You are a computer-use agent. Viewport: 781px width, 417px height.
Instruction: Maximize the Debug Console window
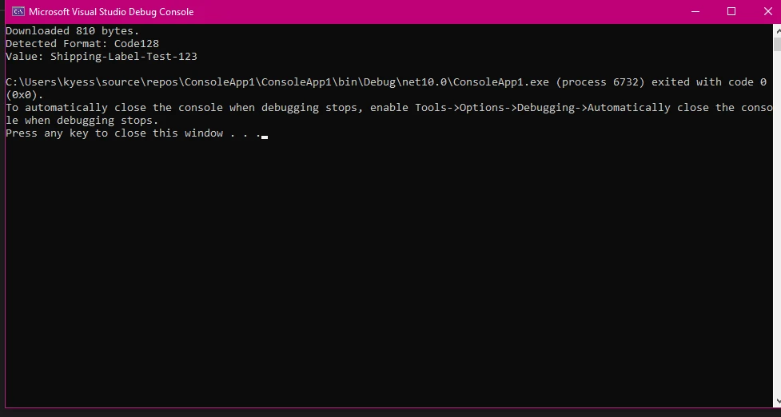coord(731,12)
